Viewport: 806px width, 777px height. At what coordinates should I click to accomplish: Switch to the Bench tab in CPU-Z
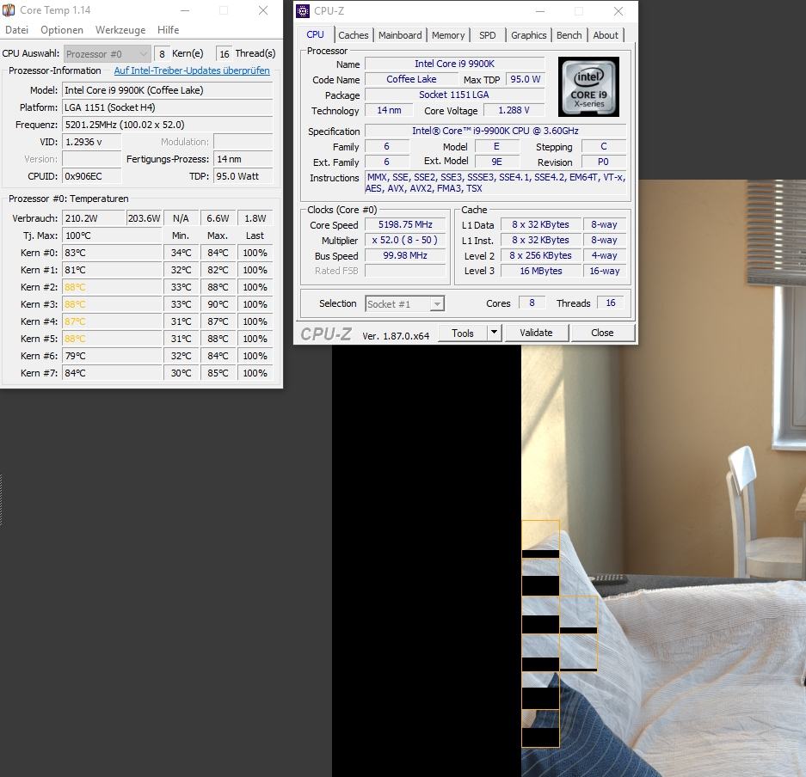click(x=569, y=35)
